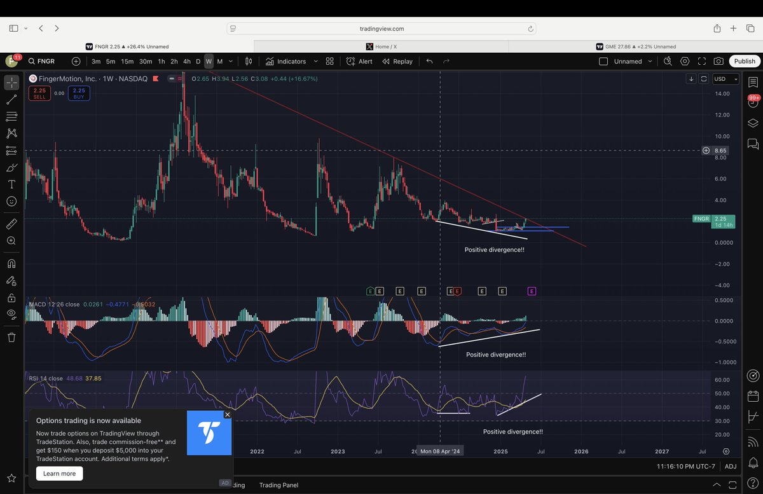The height and width of the screenshot is (494, 763).
Task: Click Learn more in the TradeStation ad
Action: click(x=59, y=473)
